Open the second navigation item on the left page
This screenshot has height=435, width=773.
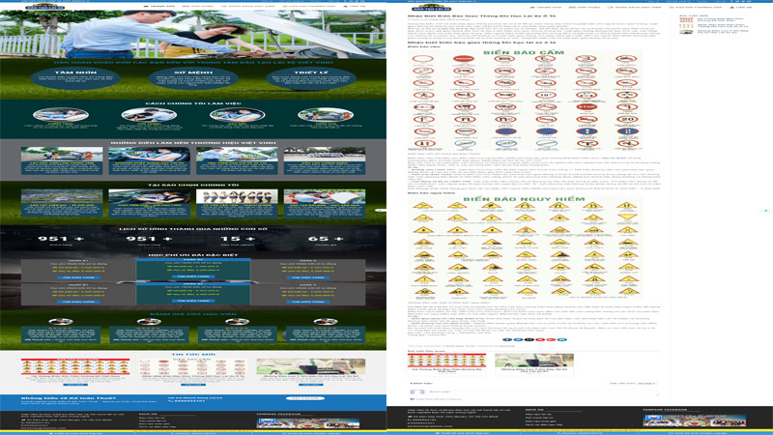pos(198,7)
